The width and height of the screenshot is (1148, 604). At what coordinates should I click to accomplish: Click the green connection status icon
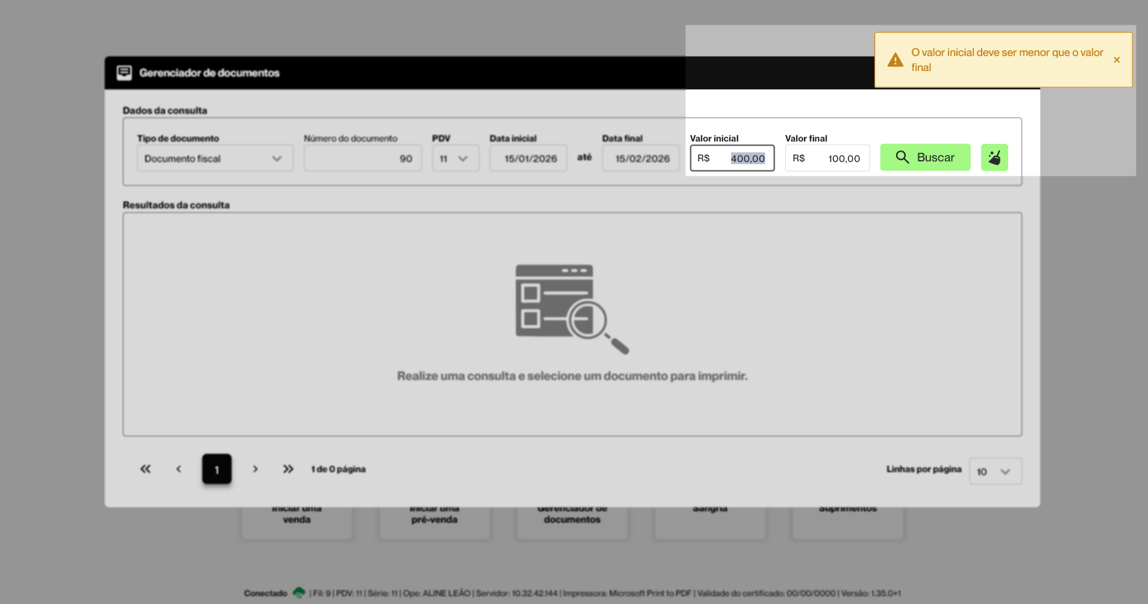click(299, 593)
